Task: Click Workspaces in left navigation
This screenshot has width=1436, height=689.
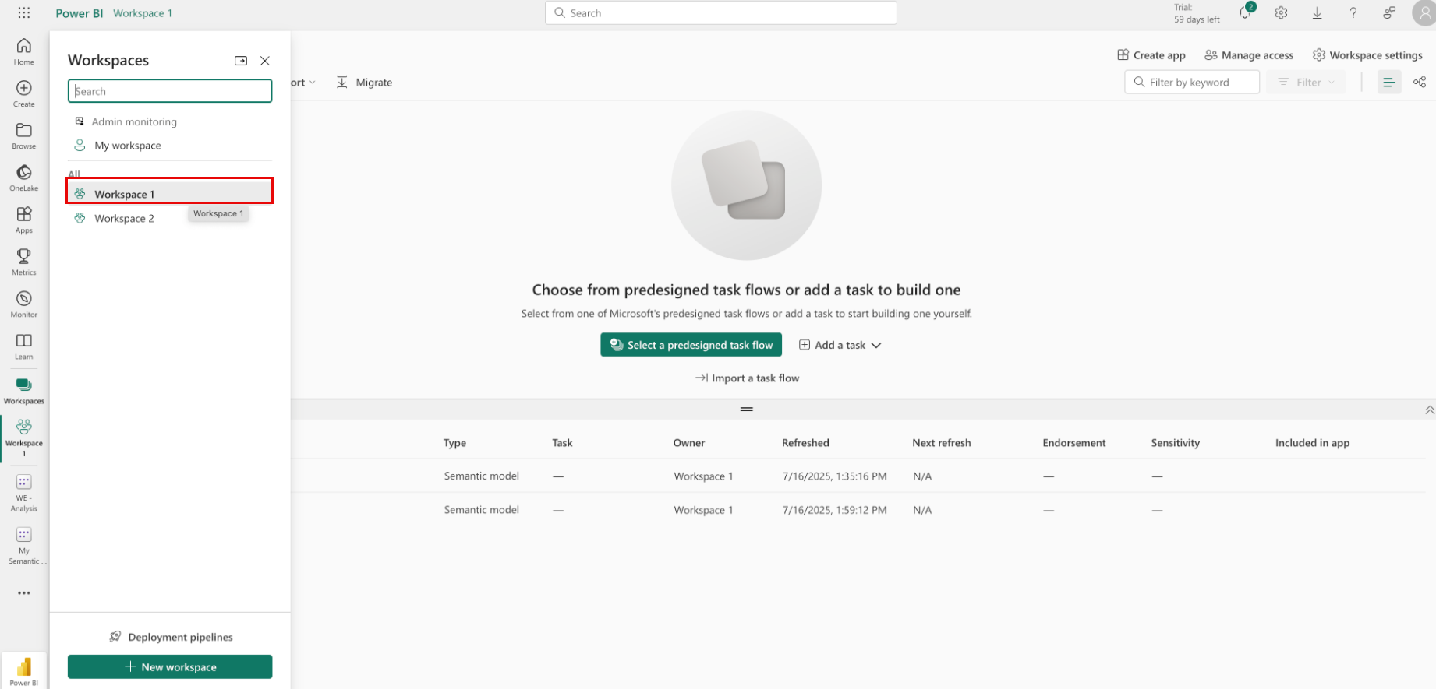Action: click(24, 391)
